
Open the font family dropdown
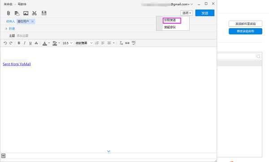point(84,43)
